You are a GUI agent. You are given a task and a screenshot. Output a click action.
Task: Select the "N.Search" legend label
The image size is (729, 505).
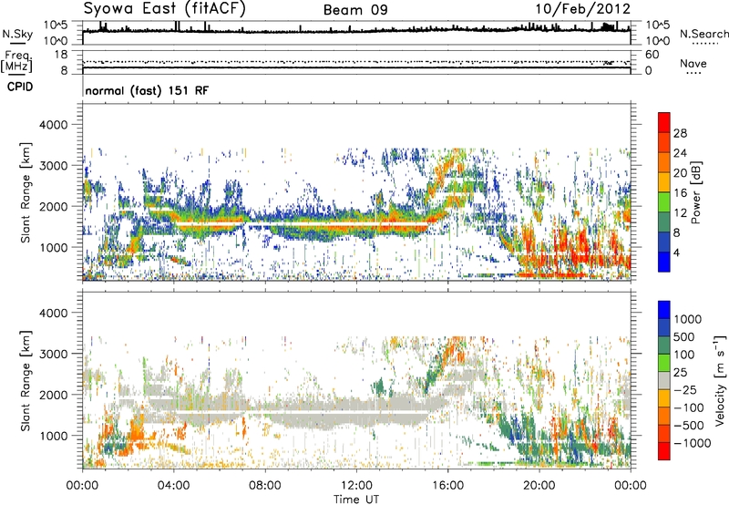[x=703, y=34]
